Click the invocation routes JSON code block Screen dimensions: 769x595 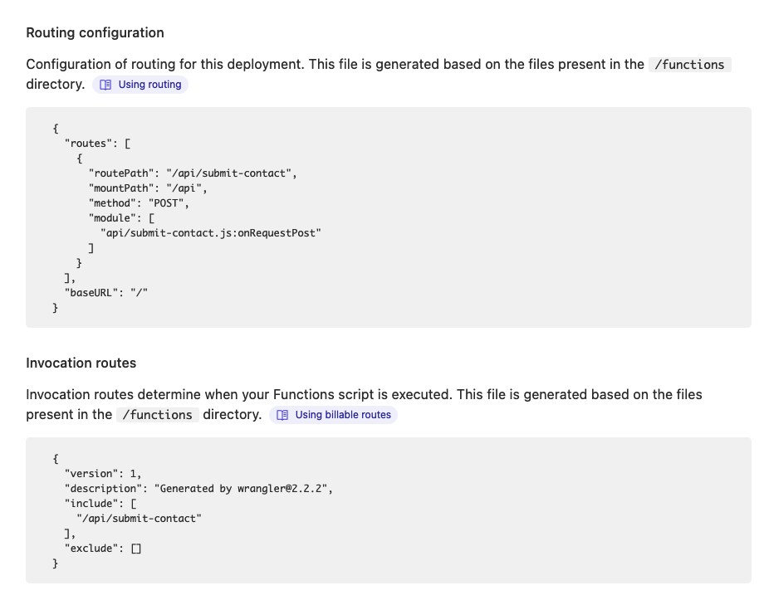click(386, 510)
